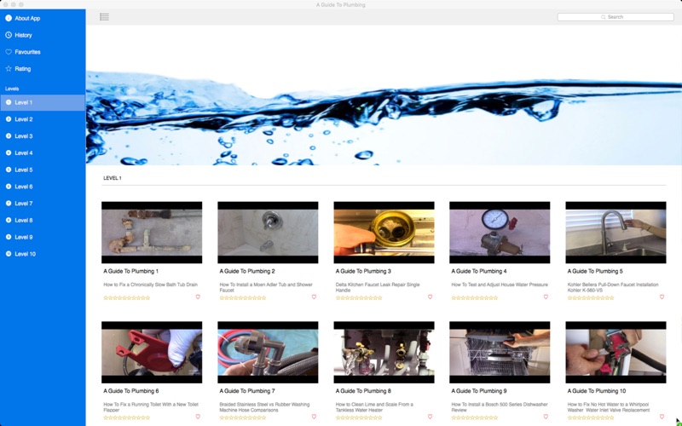Rate A Guide To Plumbing 3 using stars
The width and height of the screenshot is (682, 426).
click(359, 298)
